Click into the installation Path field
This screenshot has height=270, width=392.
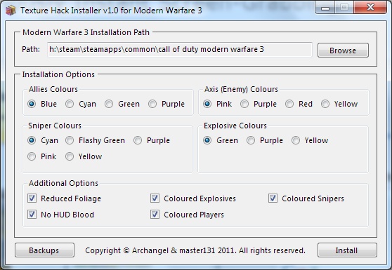tap(180, 49)
